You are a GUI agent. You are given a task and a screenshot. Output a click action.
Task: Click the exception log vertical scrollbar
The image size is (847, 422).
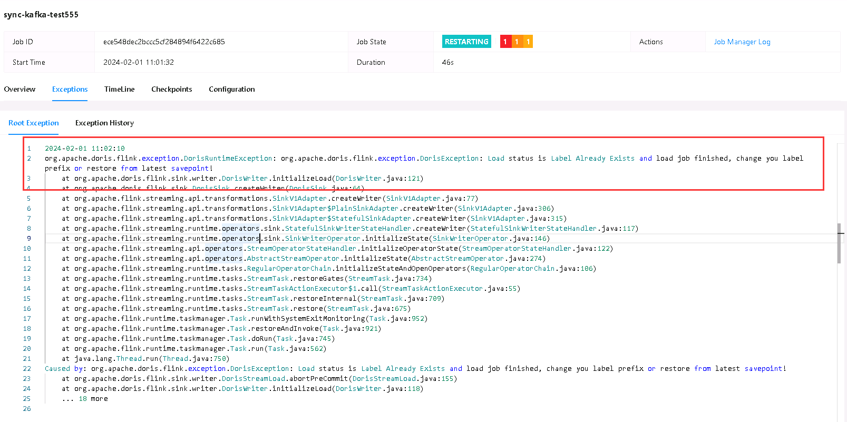point(839,243)
